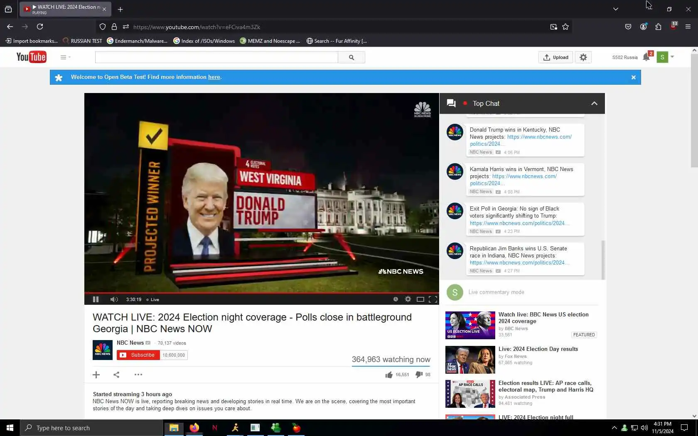Open Top Chat mode selector
Screen dimensions: 698x436
pyautogui.click(x=486, y=103)
